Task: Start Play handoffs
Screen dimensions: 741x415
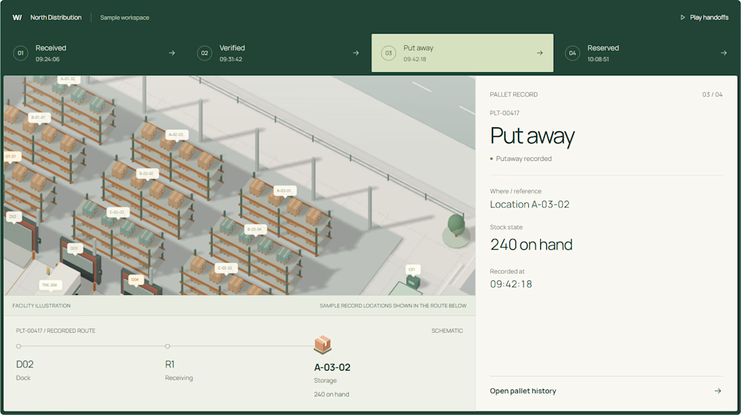Action: click(x=704, y=18)
